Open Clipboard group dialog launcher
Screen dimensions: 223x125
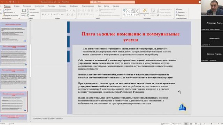pyautogui.click(x=19, y=18)
